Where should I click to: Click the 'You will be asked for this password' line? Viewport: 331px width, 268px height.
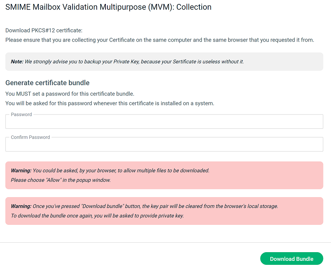pyautogui.click(x=110, y=104)
